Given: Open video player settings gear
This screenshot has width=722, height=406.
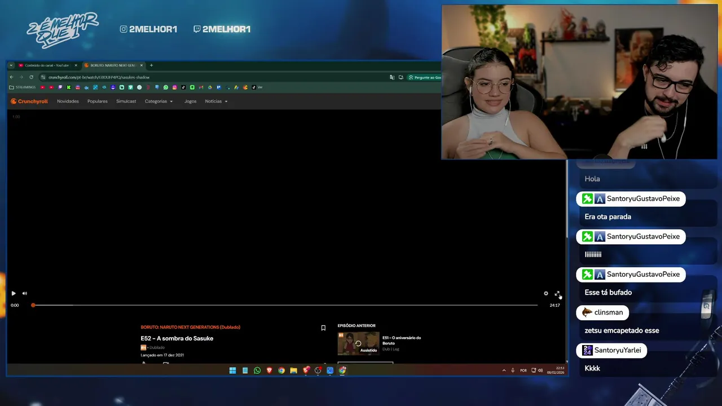Looking at the screenshot, I should pos(545,293).
